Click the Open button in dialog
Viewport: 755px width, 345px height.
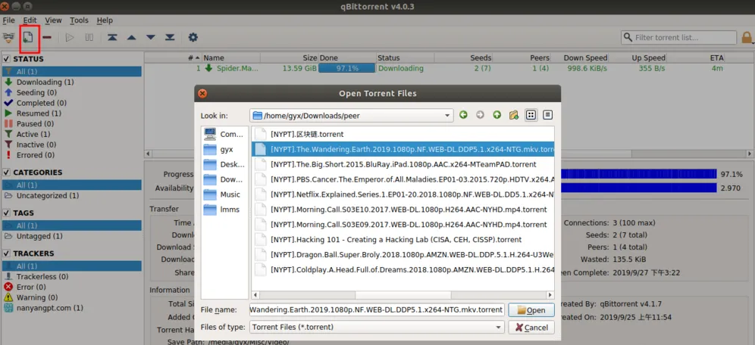pyautogui.click(x=531, y=310)
